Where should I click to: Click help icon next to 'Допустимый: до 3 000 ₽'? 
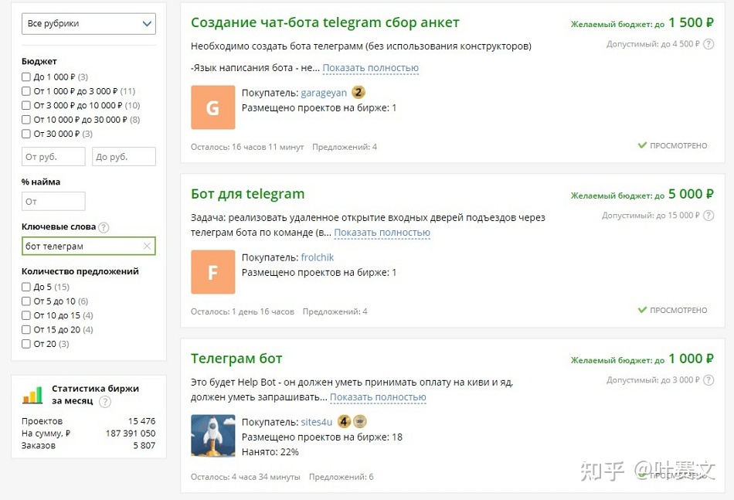[709, 380]
